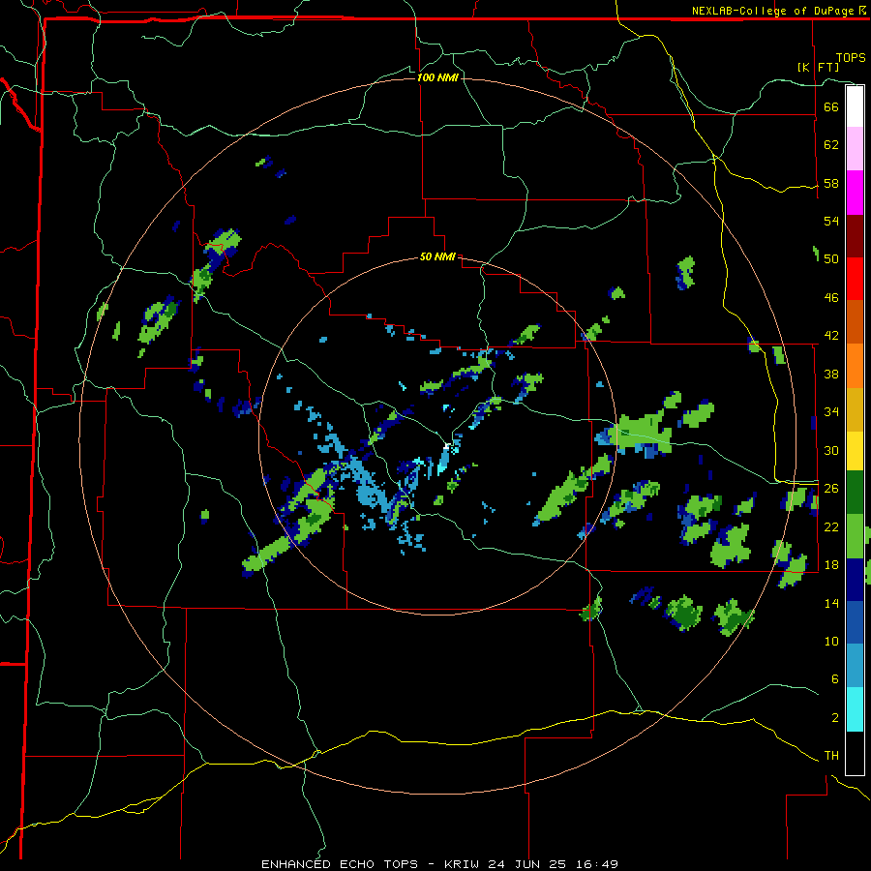Select the dark red legend segment
Screen dimensions: 871x871
click(x=855, y=235)
